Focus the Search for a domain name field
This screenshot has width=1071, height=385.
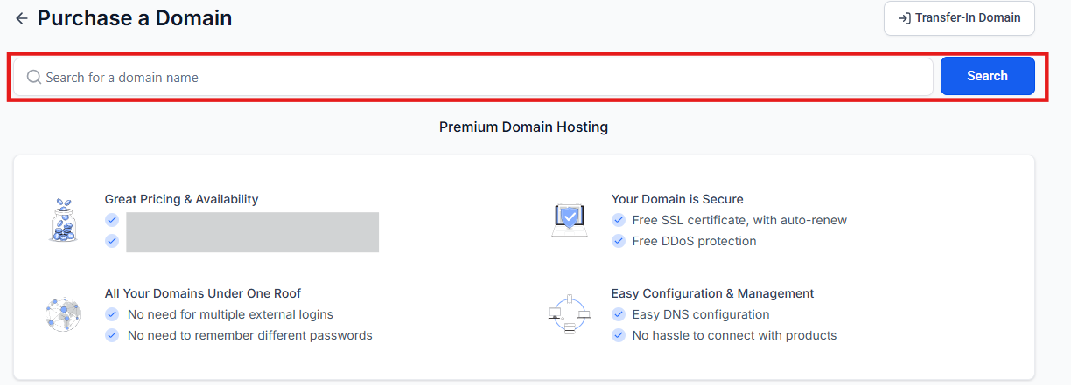[x=472, y=78]
